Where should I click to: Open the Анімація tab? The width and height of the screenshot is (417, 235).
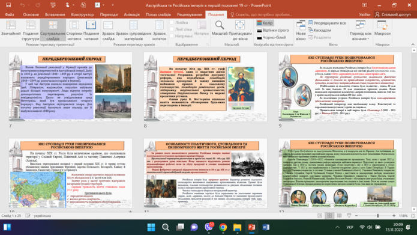[x=131, y=14]
